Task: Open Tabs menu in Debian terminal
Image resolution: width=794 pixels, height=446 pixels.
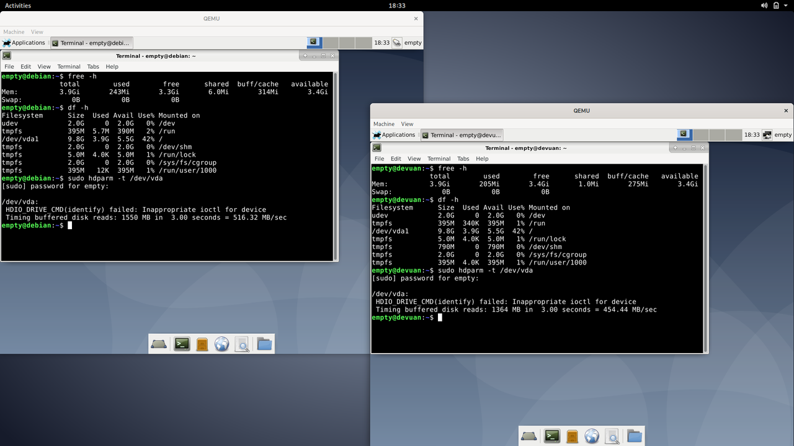Action: (93, 66)
